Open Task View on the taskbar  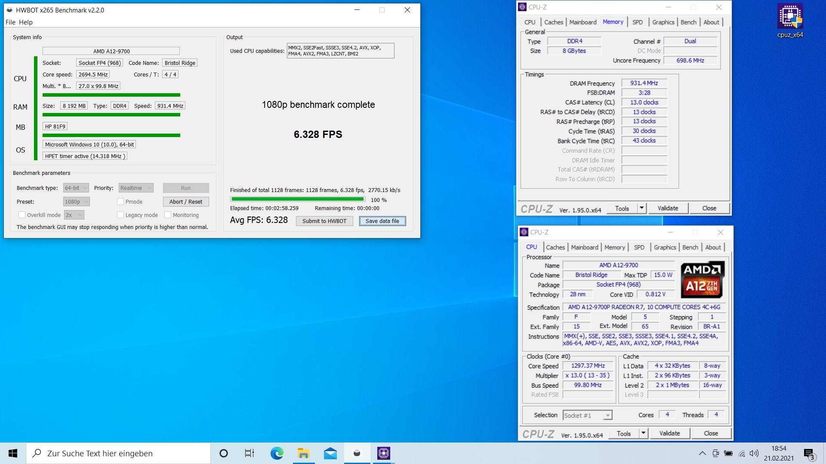(250, 453)
